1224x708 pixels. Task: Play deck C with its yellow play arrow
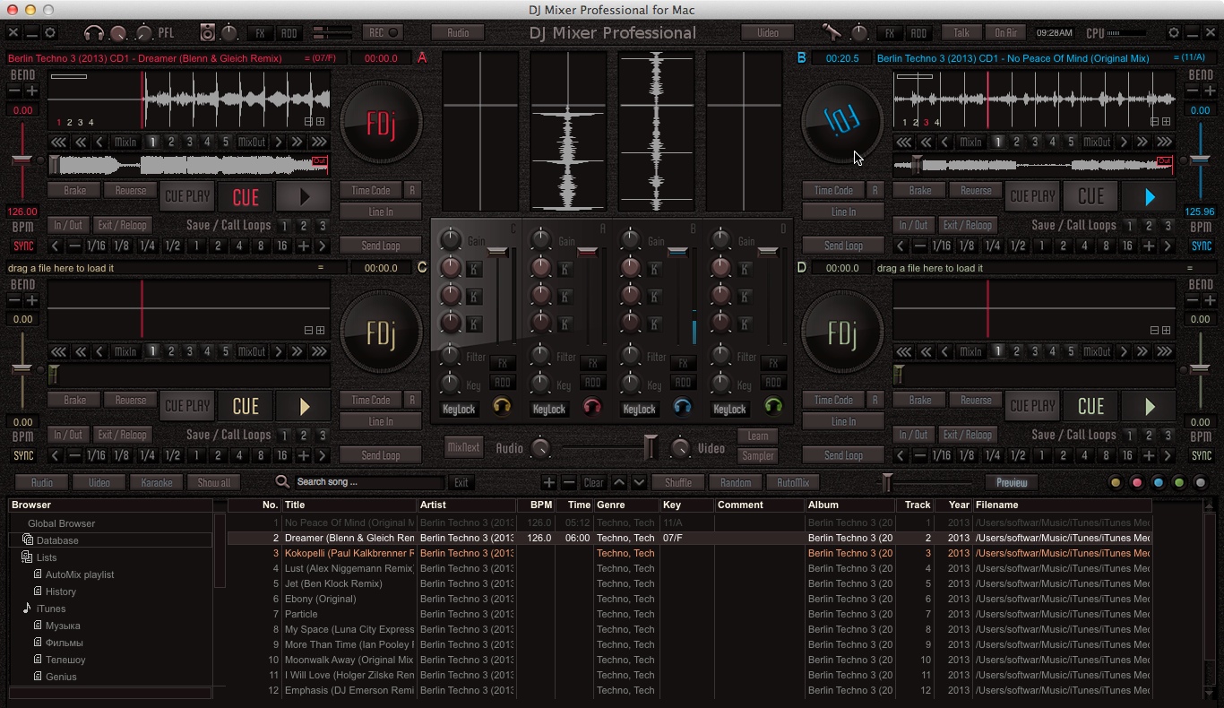click(304, 407)
